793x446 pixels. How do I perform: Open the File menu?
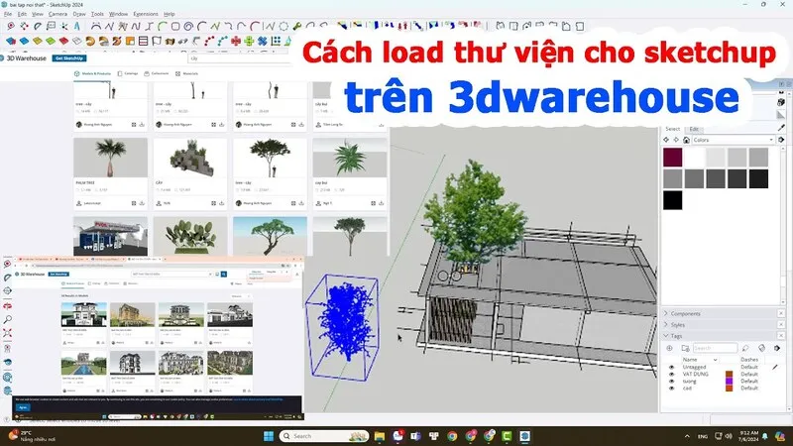(8, 14)
